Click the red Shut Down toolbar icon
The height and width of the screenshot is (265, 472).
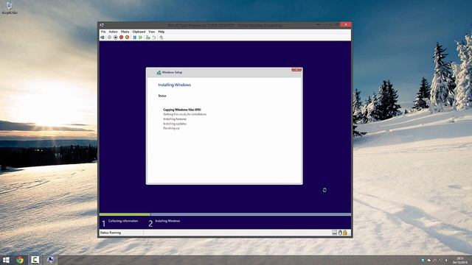click(x=121, y=38)
